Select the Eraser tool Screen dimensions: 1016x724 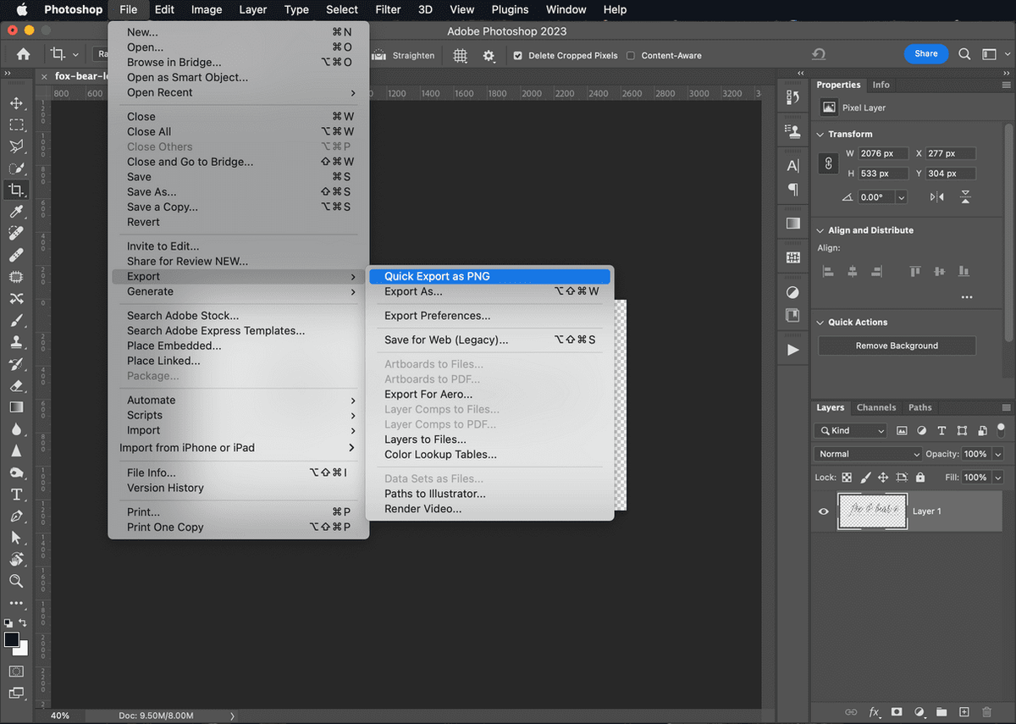[16, 385]
